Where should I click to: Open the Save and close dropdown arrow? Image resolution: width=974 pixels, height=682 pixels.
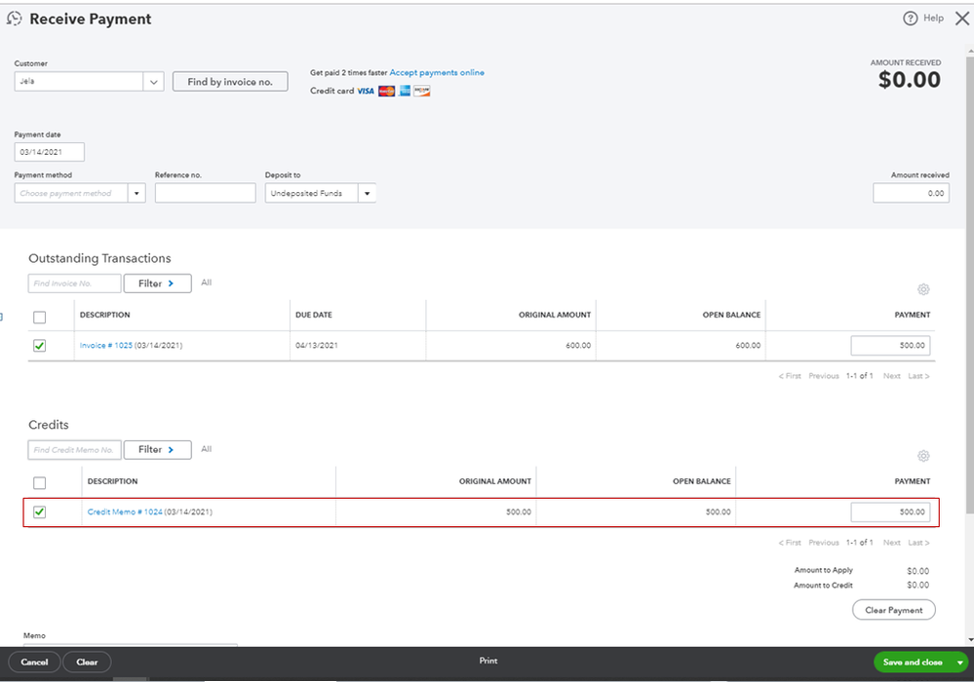pyautogui.click(x=960, y=663)
